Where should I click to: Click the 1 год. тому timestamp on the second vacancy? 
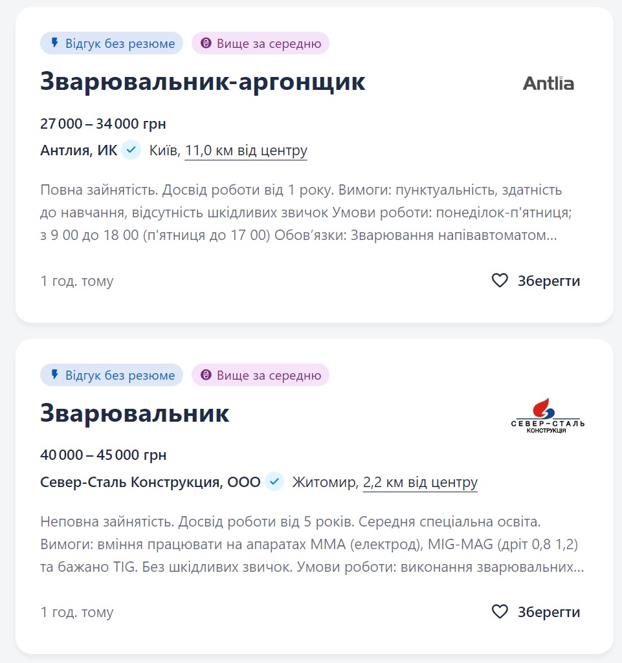click(x=76, y=612)
